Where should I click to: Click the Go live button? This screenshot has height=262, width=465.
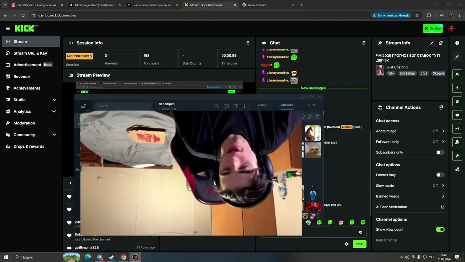tap(433, 28)
